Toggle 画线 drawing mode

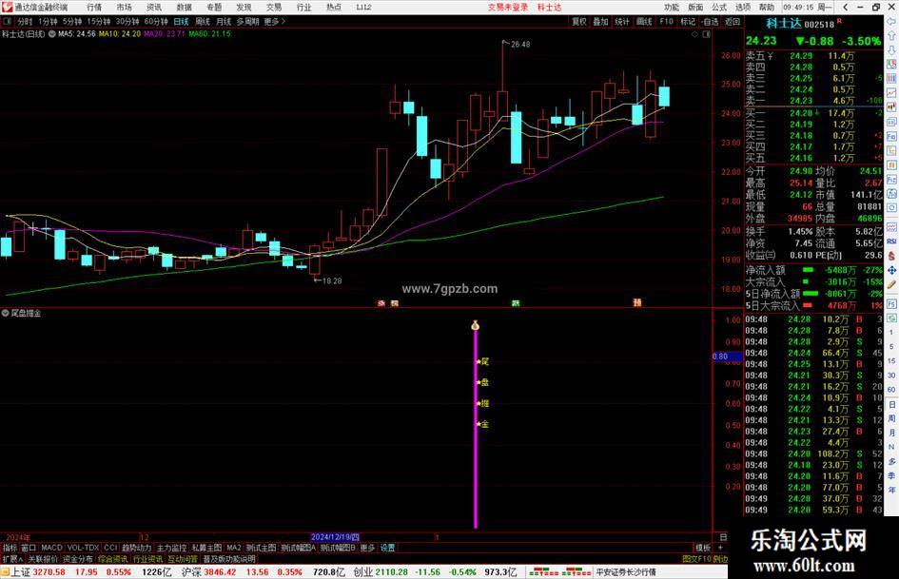[644, 22]
